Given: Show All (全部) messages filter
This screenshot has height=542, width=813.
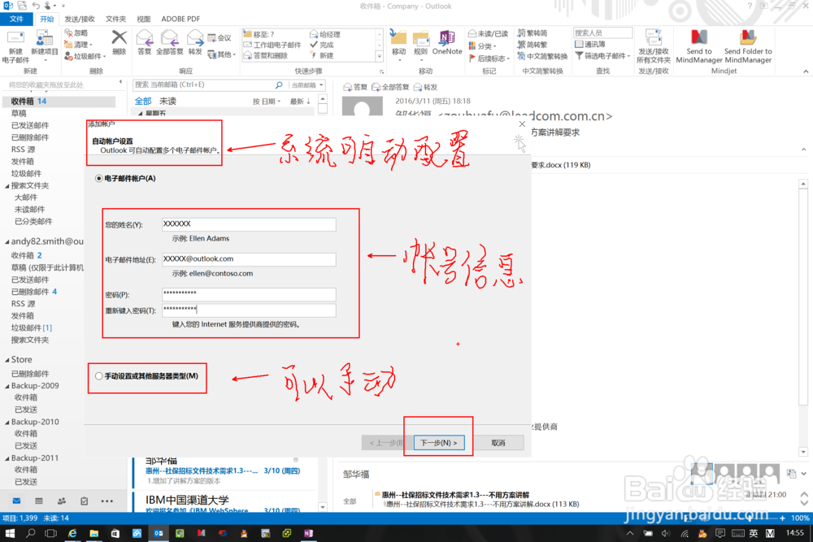Looking at the screenshot, I should point(143,101).
